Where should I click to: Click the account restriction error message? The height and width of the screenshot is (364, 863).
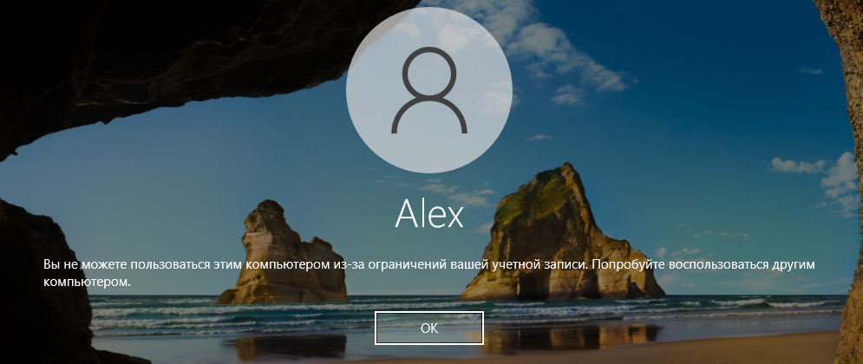tap(428, 273)
